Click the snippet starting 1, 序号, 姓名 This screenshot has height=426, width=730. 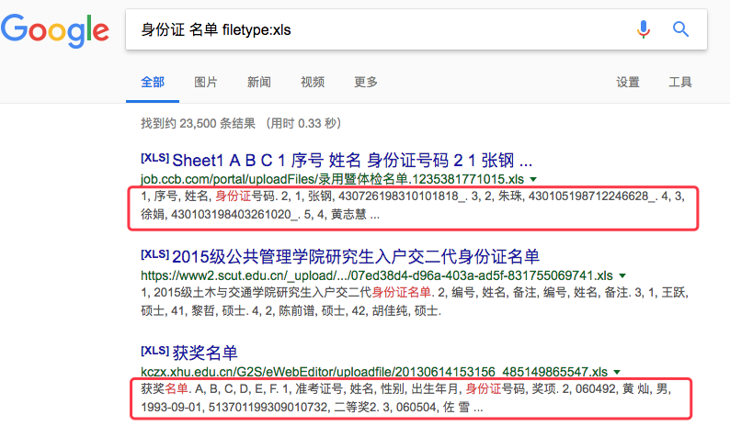click(x=413, y=205)
